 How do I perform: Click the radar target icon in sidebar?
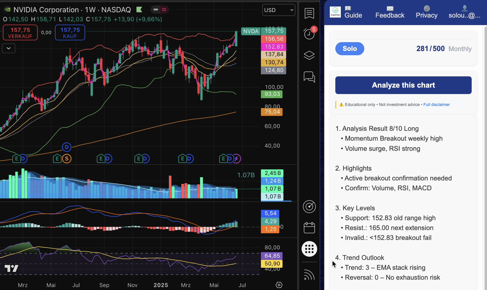309,206
